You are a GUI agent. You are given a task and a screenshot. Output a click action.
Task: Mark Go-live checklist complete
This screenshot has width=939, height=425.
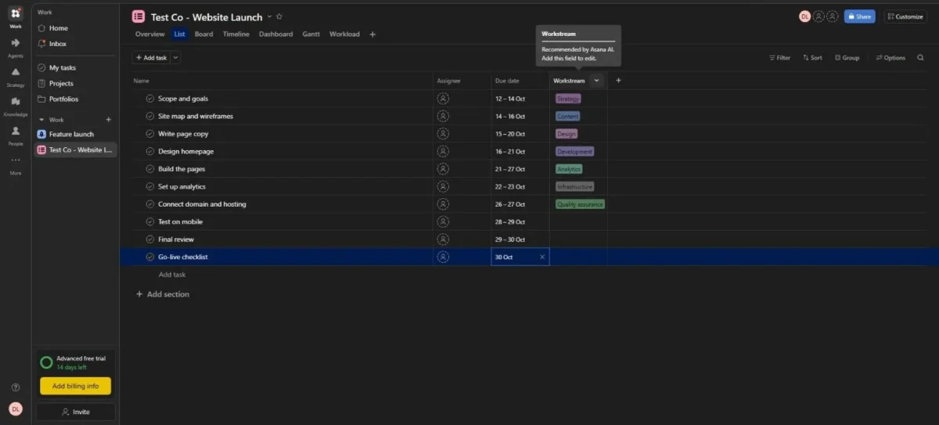[150, 257]
